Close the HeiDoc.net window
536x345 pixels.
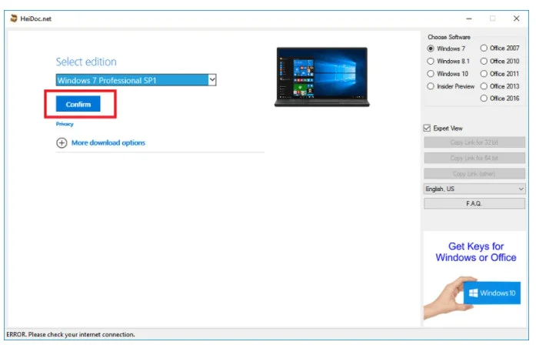(x=516, y=18)
